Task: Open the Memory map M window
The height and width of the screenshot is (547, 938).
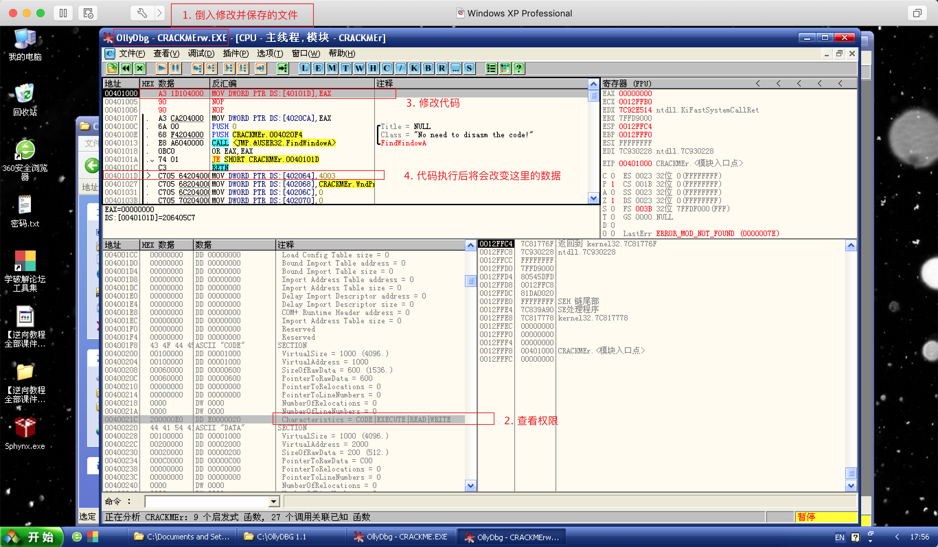Action: [332, 68]
